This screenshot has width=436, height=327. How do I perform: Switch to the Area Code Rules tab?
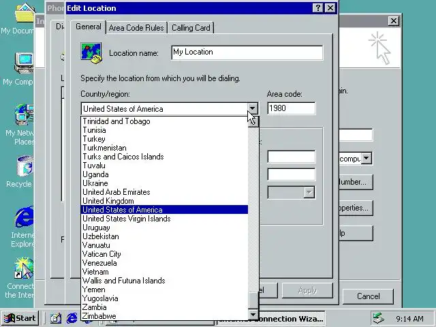(136, 28)
